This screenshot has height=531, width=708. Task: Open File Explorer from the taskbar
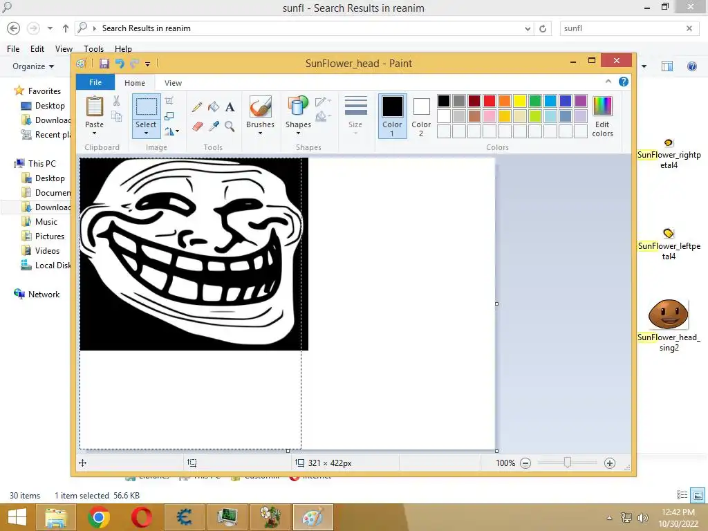(56, 517)
